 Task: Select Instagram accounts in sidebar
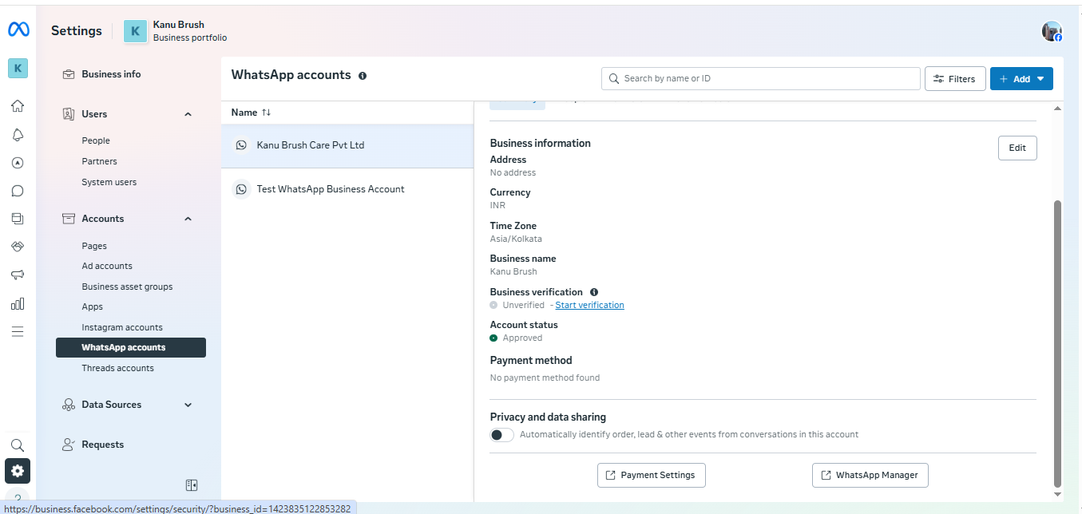pyautogui.click(x=122, y=327)
